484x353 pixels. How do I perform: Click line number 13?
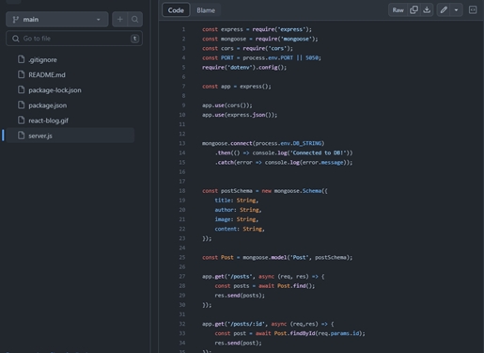coord(182,143)
